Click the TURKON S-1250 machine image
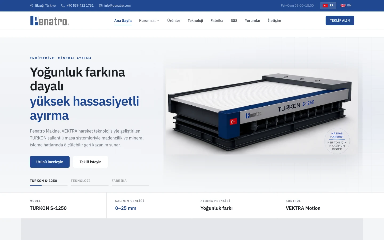This screenshot has height=240, width=384. point(262,112)
